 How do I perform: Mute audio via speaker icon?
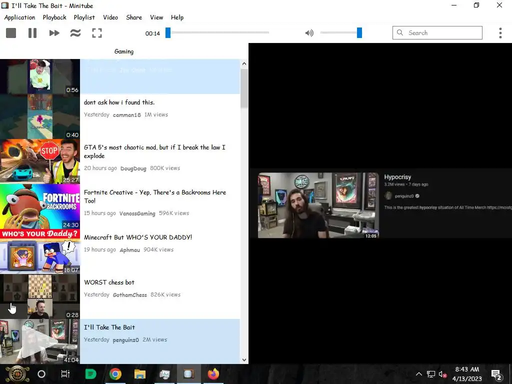(x=309, y=33)
